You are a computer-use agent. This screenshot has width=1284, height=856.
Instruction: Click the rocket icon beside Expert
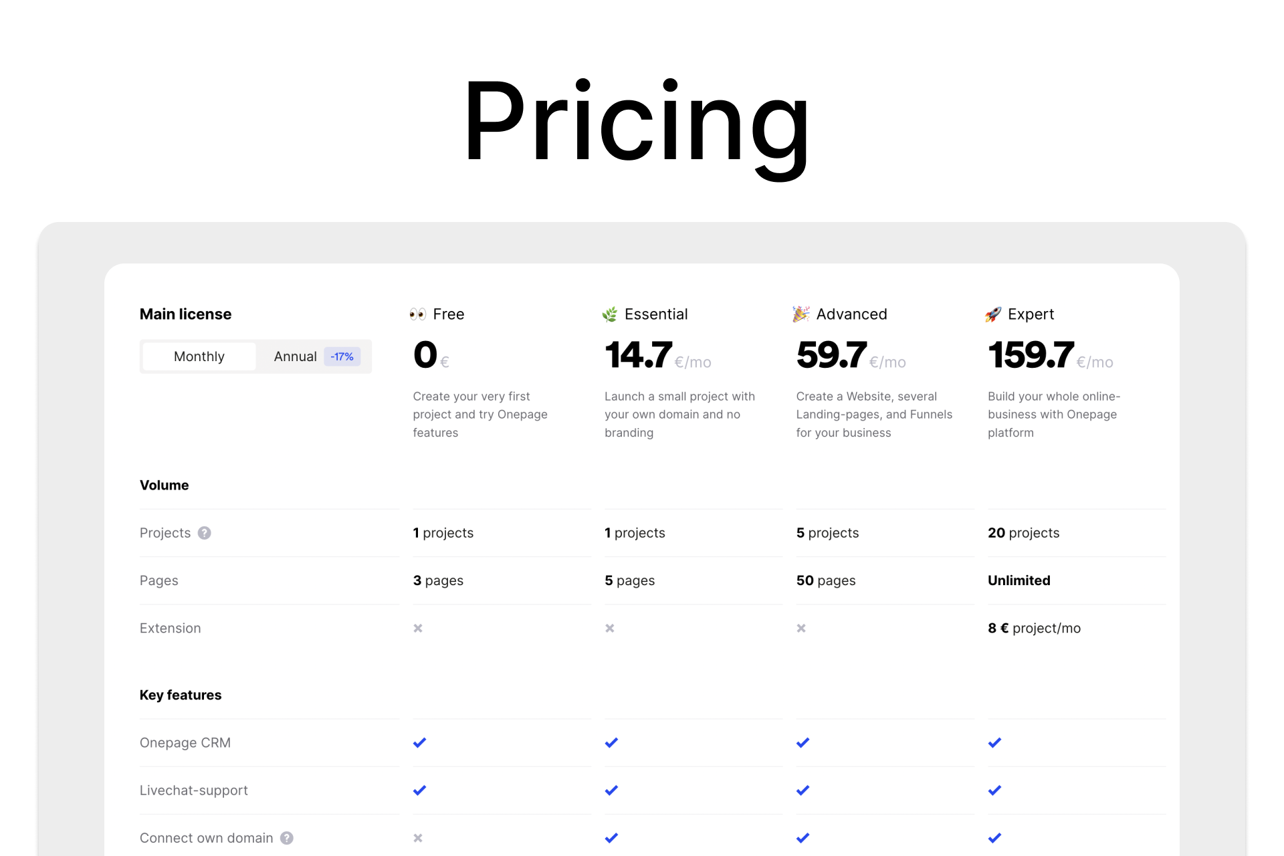[993, 314]
